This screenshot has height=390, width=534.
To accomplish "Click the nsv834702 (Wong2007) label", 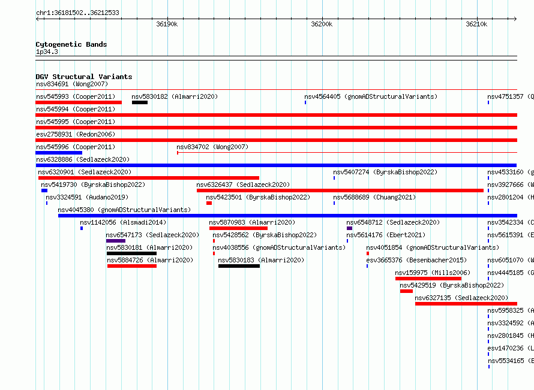I will 212,147.
